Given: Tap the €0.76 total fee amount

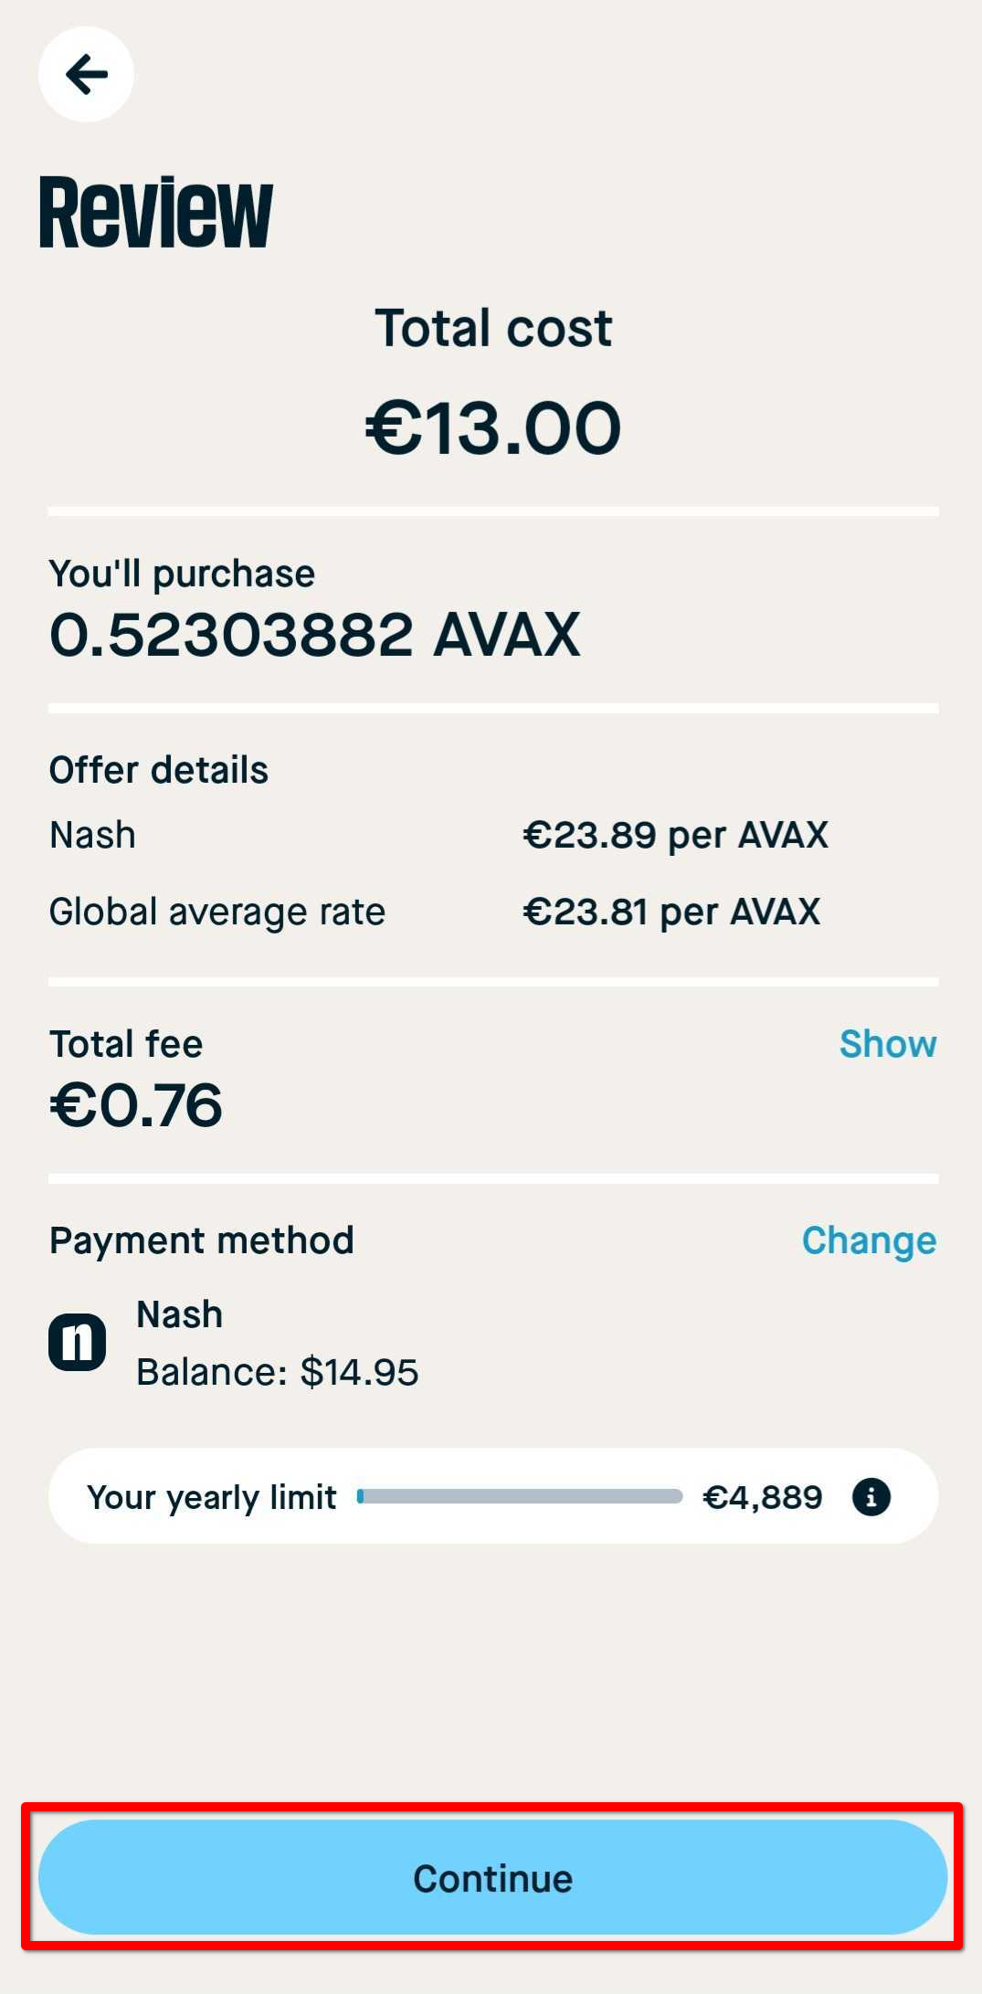Looking at the screenshot, I should tap(136, 1105).
